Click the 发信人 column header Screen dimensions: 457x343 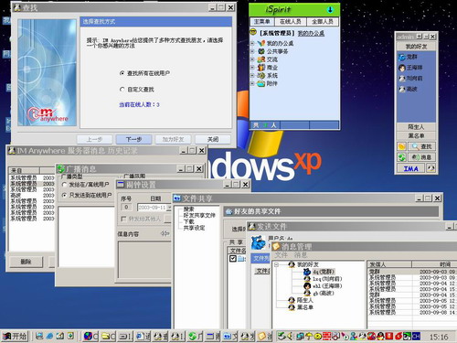point(377,264)
